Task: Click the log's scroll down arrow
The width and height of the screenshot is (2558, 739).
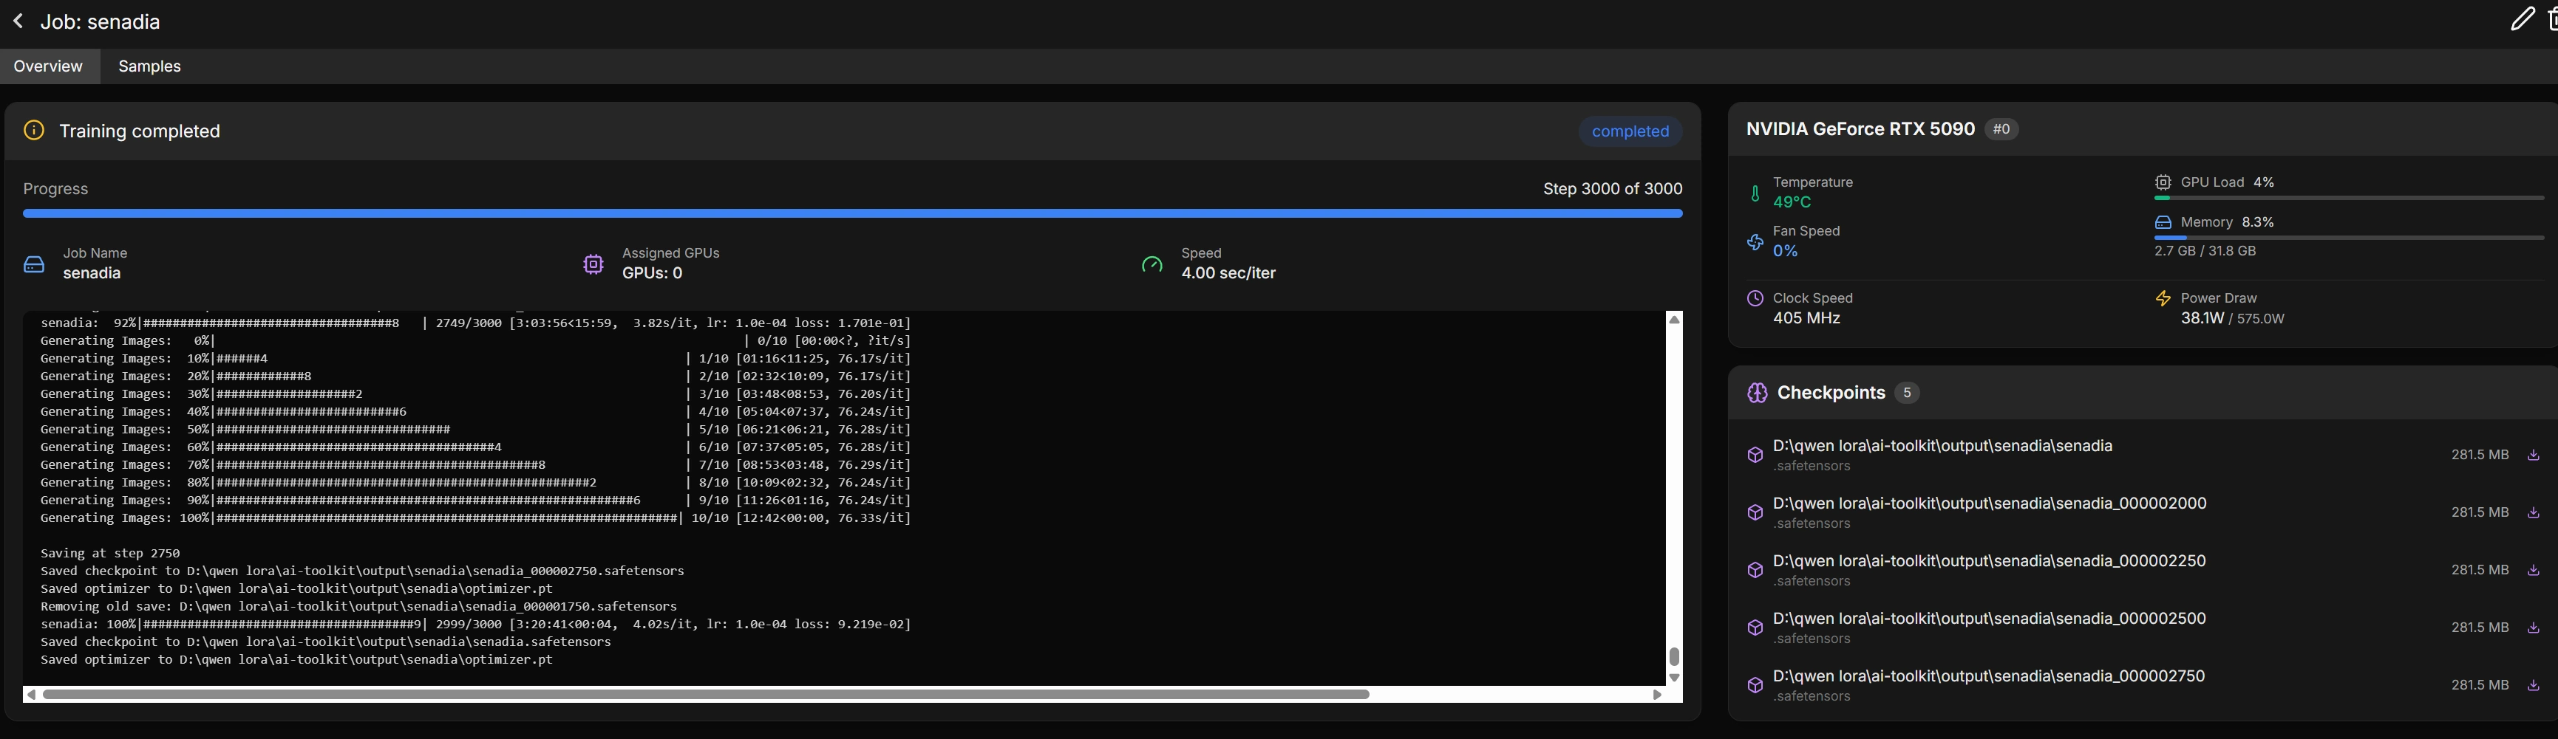Action: point(1674,678)
